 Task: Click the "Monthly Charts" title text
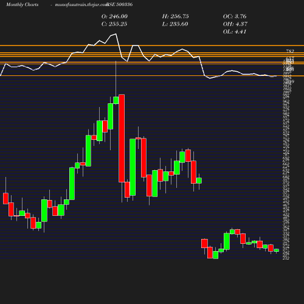pos(22,4)
